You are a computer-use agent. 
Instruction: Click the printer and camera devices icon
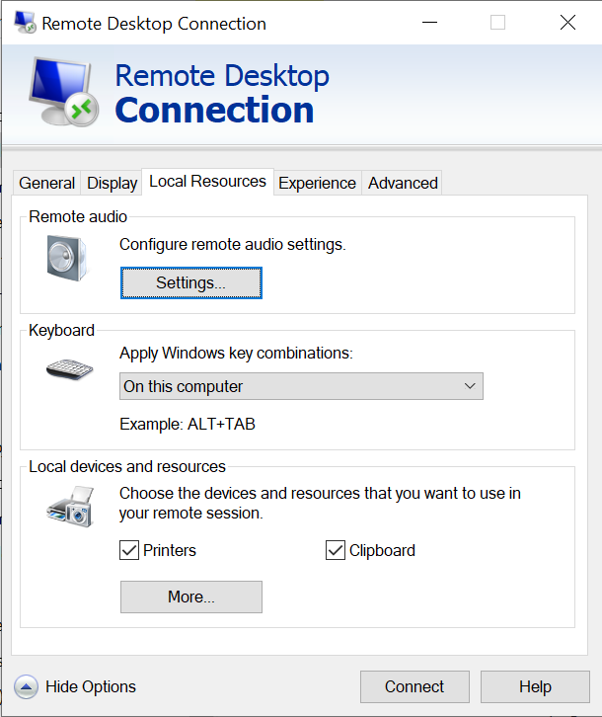click(70, 507)
